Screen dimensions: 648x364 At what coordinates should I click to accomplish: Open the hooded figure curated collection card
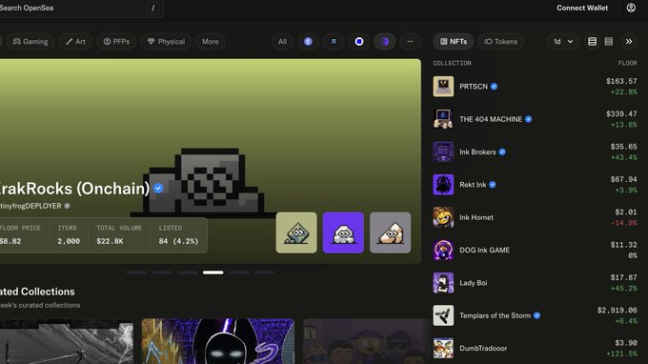(218, 341)
